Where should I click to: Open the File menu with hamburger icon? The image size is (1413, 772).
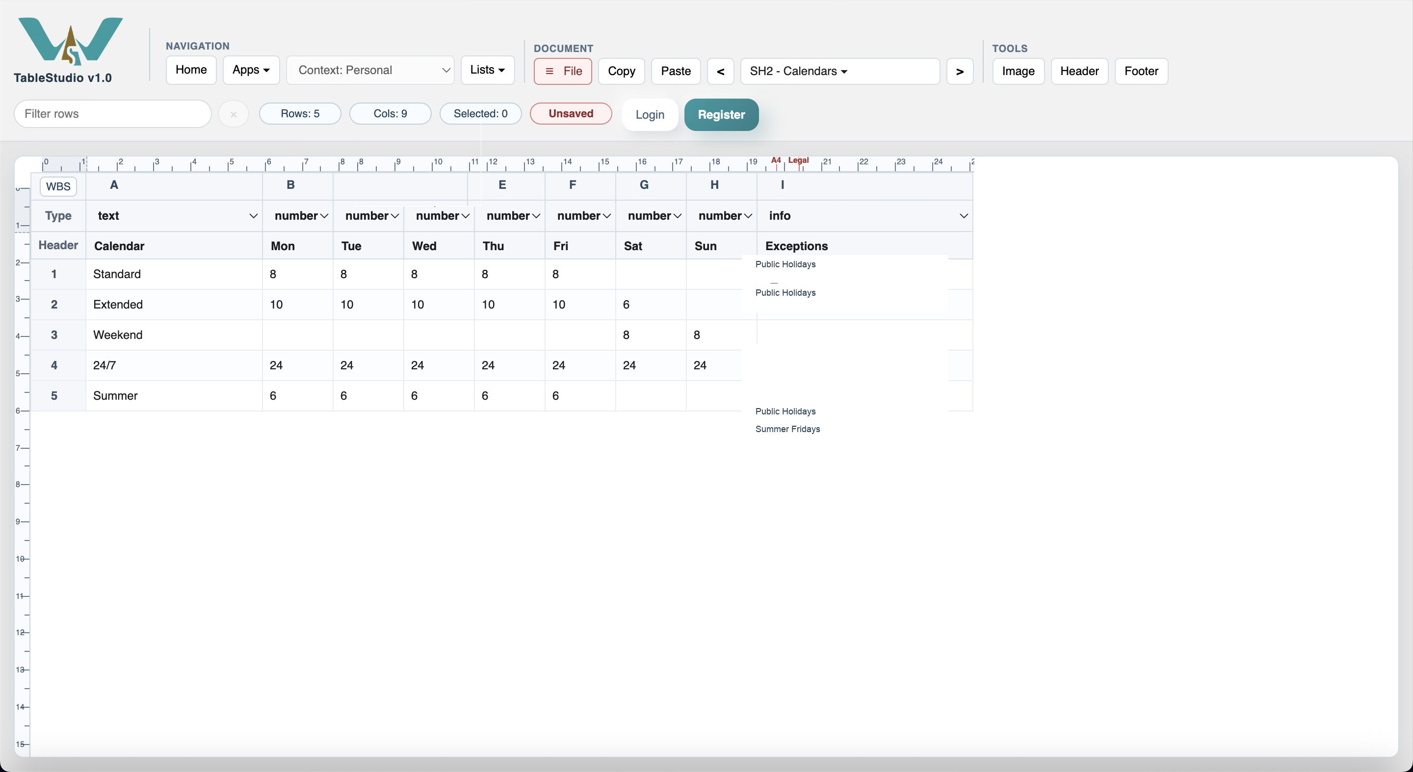[562, 71]
